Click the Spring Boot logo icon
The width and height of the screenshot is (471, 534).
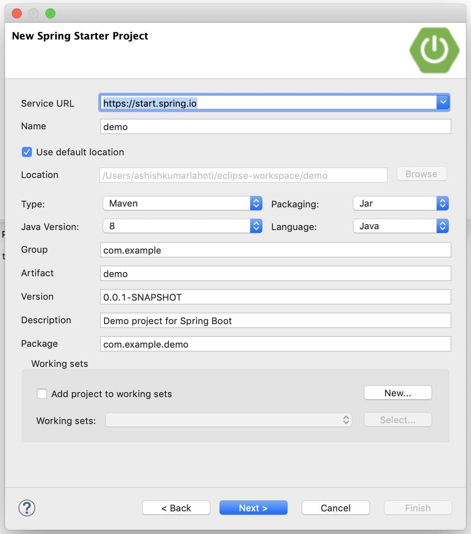pos(434,50)
